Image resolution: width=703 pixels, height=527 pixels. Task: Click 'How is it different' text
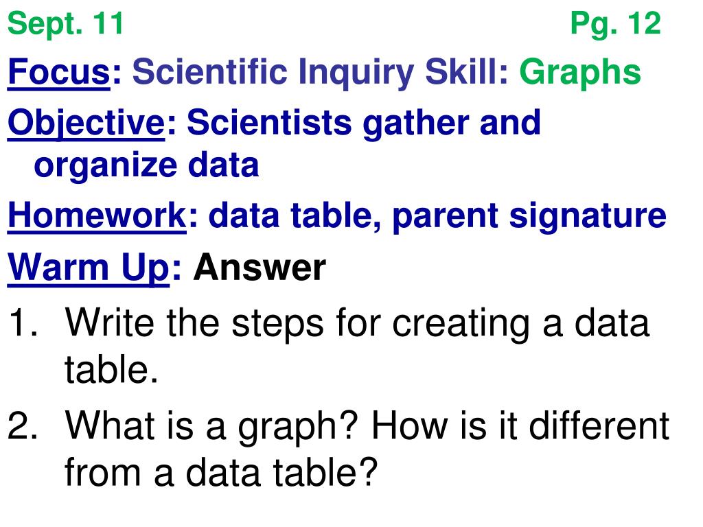[x=520, y=425]
